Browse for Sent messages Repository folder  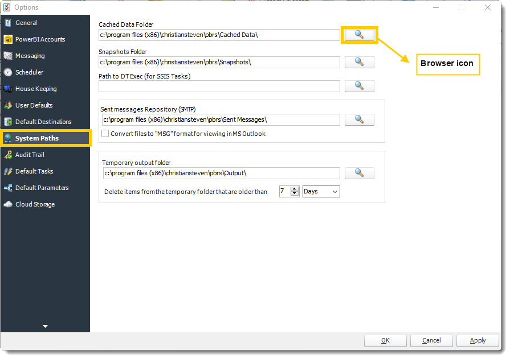click(359, 119)
